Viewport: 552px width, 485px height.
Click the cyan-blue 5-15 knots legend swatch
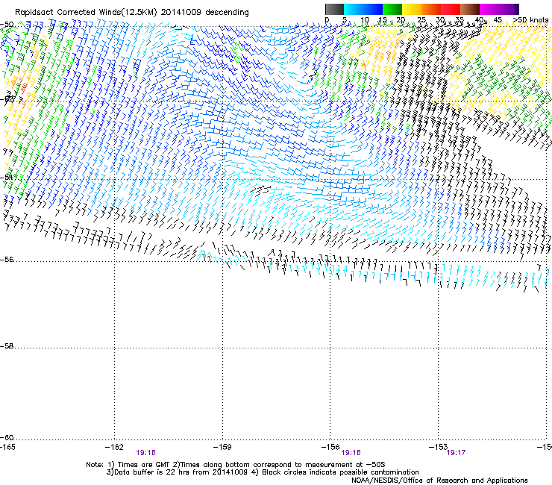363,9
